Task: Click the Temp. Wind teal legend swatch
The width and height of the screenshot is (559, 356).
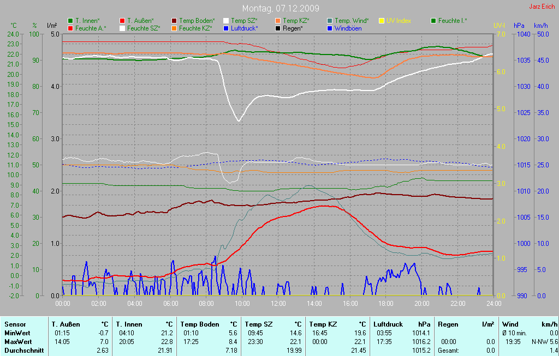Action: [329, 21]
